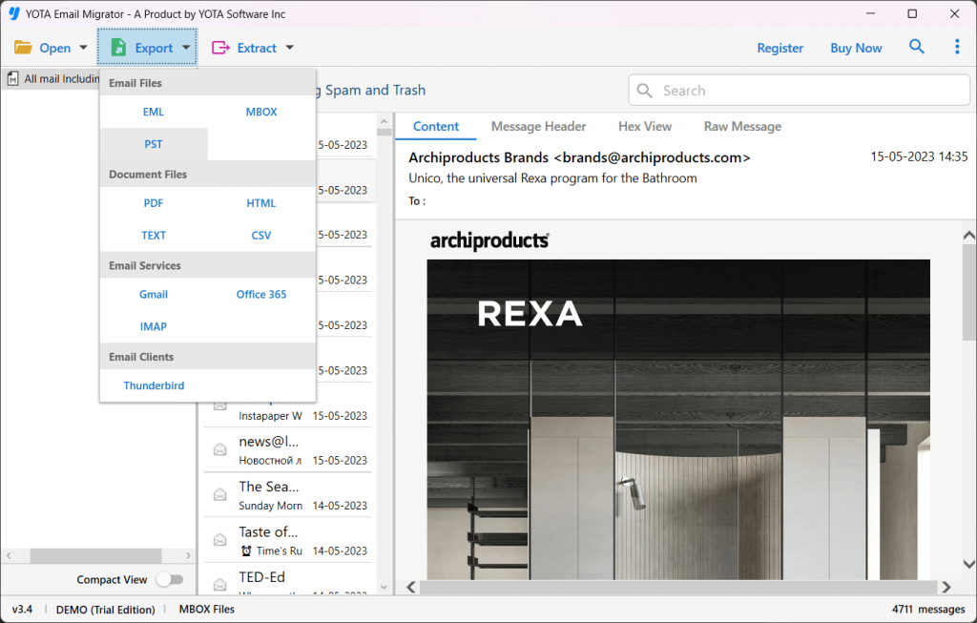This screenshot has height=623, width=977.
Task: Open the The Sea... Sunday Morn message
Action: point(288,495)
